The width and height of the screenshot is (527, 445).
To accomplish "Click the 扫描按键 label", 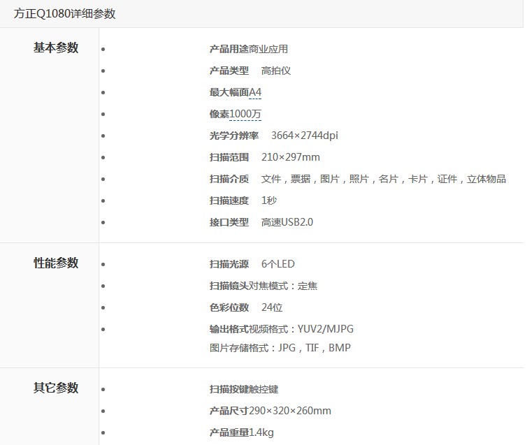I will (x=229, y=390).
